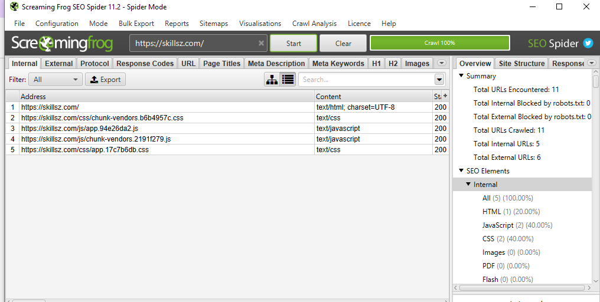Open the Filter dropdown set to All
The width and height of the screenshot is (600, 302).
pos(56,80)
